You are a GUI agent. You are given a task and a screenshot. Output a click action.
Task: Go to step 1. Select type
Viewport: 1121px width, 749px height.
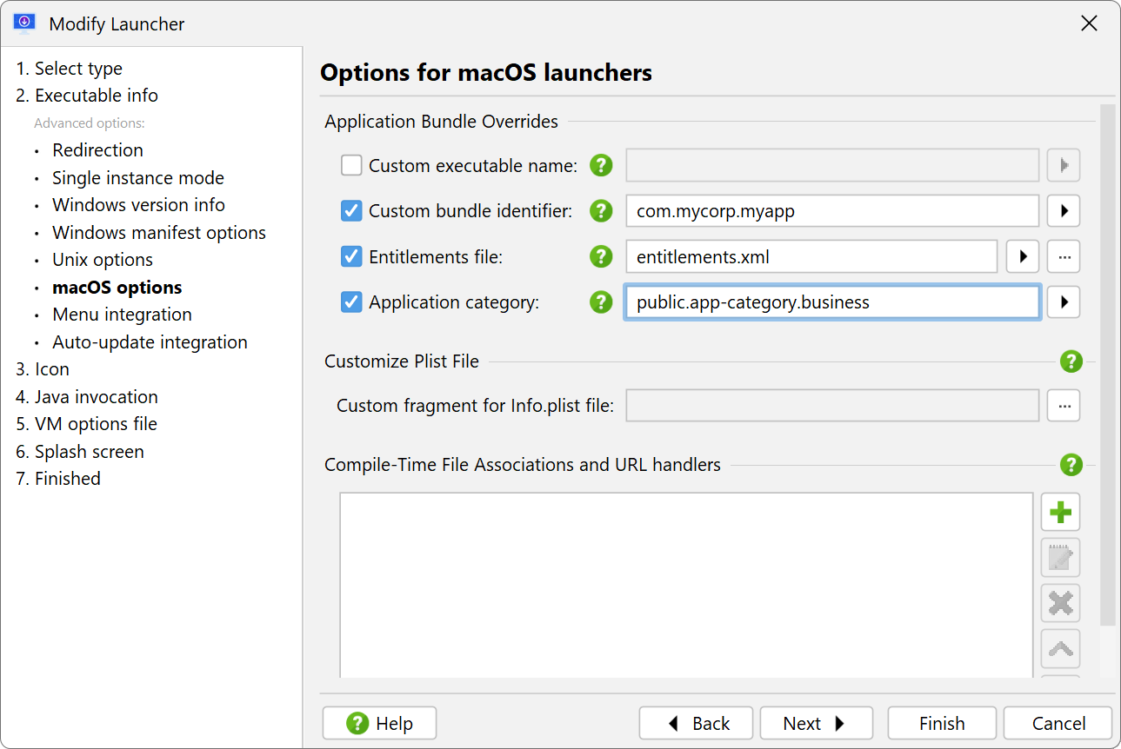69,68
